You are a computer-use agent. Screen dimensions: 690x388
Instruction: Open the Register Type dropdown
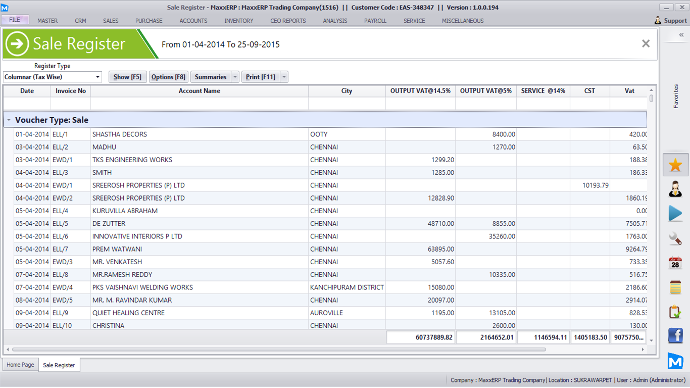pos(97,77)
